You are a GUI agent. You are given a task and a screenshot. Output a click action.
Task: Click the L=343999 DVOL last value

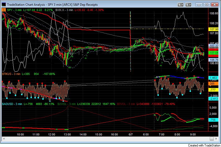click(143, 104)
